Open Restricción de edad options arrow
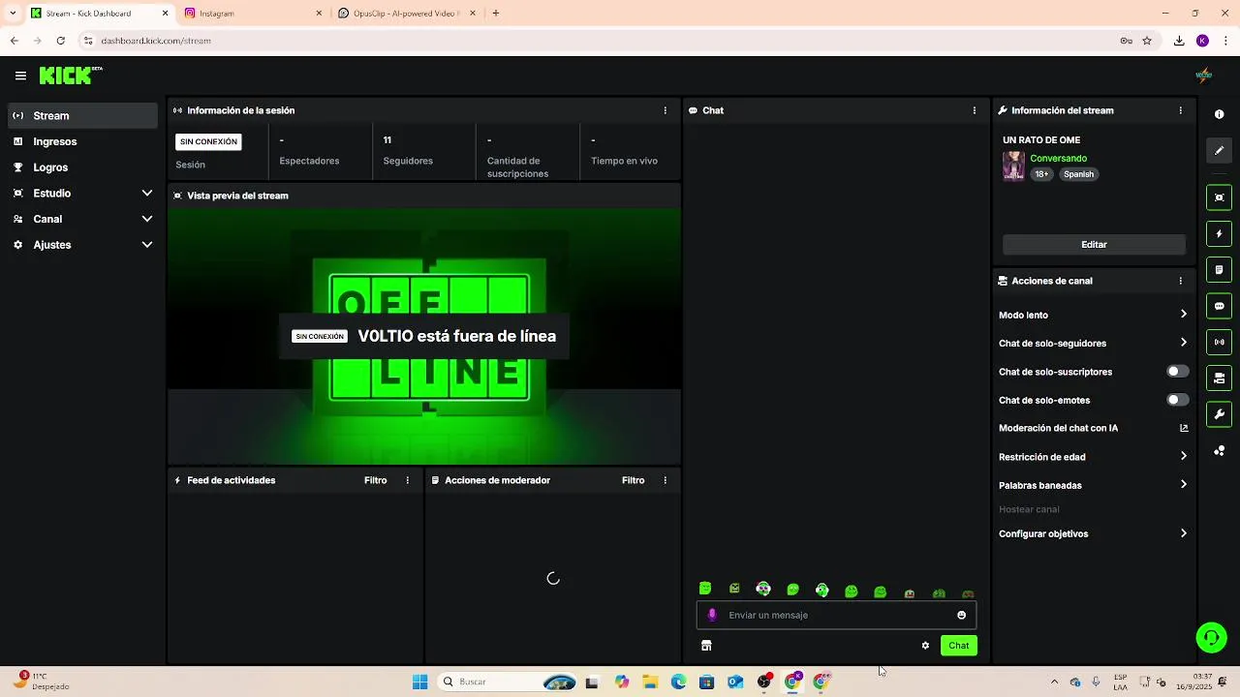This screenshot has width=1240, height=697. click(1183, 456)
